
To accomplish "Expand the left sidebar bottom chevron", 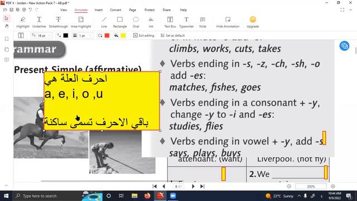I will (6, 185).
